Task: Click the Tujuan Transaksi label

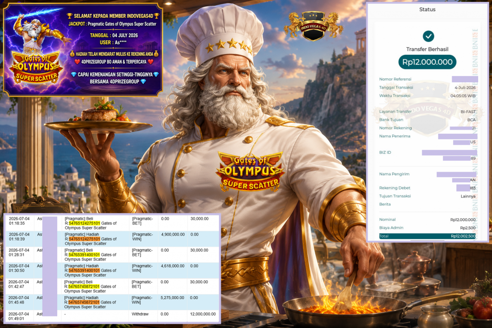Action: pyautogui.click(x=395, y=196)
